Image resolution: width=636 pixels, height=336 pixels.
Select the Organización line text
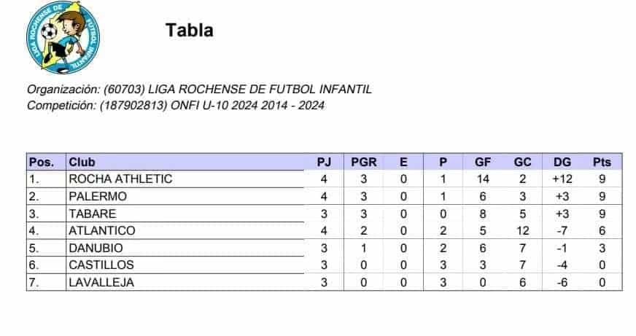[x=199, y=89]
